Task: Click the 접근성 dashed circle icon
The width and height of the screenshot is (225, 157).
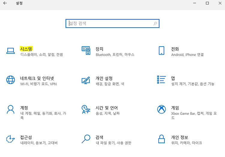Action: coord(10,139)
